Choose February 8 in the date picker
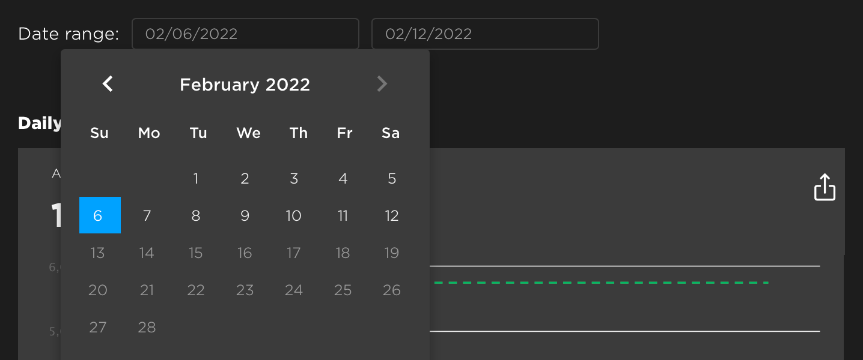Image resolution: width=863 pixels, height=360 pixels. [x=196, y=215]
